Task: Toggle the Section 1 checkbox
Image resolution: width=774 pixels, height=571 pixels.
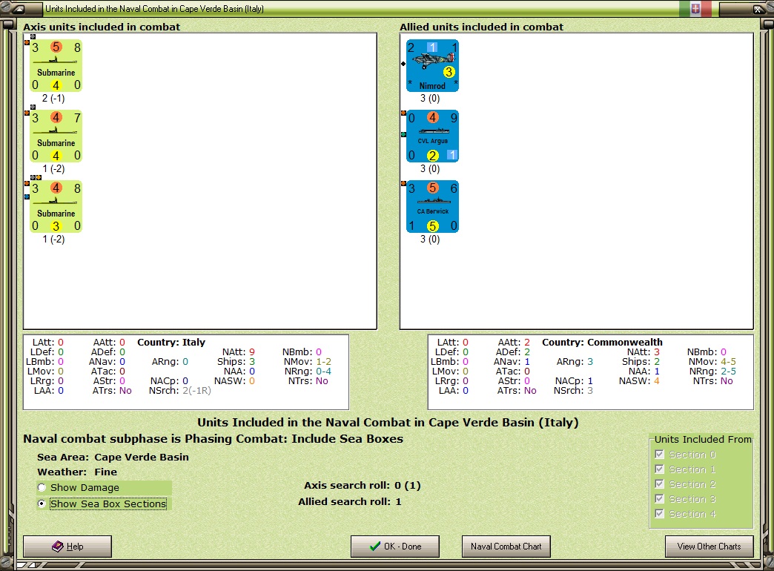Action: coord(660,469)
